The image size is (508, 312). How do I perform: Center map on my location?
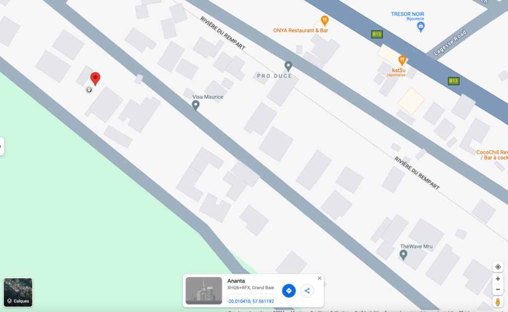click(x=498, y=267)
